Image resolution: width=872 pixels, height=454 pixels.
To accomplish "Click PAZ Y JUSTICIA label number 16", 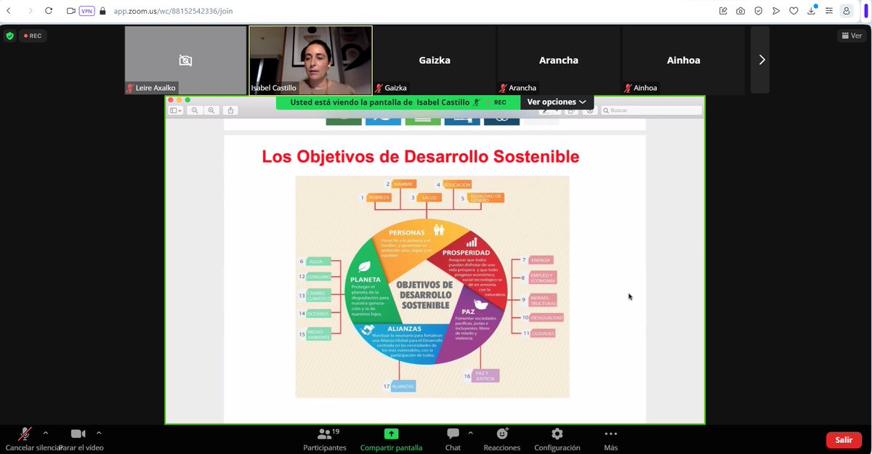I will [485, 376].
